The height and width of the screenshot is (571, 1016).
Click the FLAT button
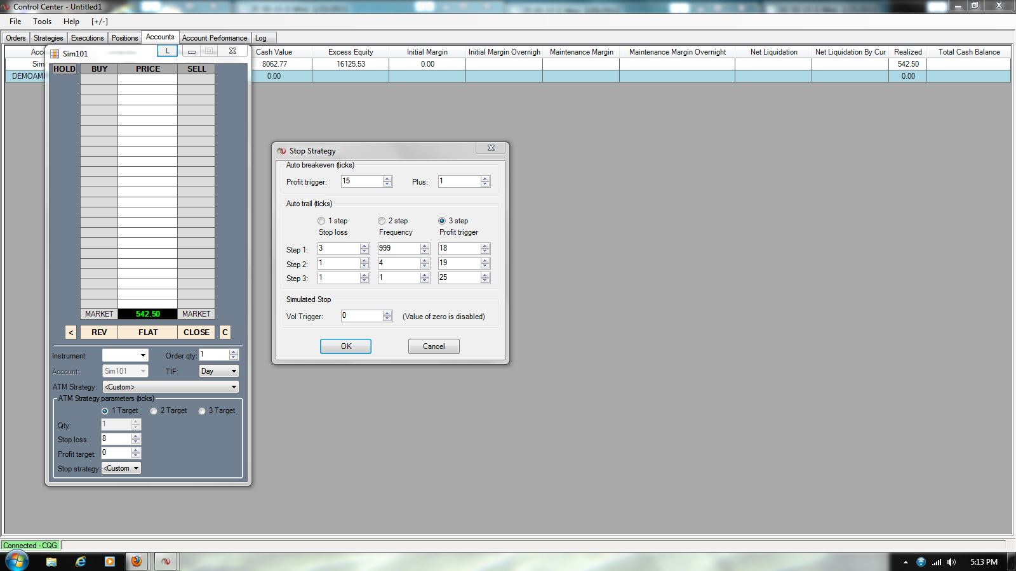point(148,332)
